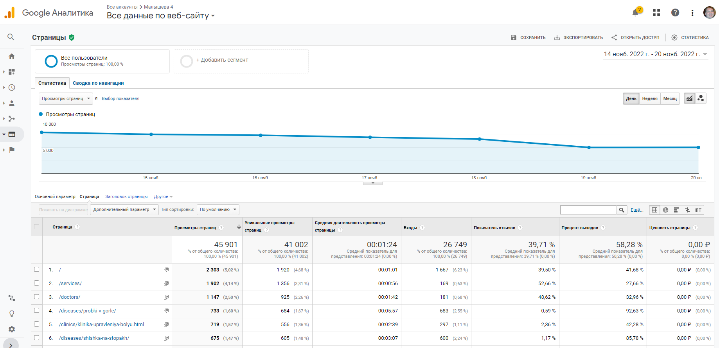The image size is (719, 348).
Task: Check the box for the /services/ row
Action: click(x=37, y=283)
